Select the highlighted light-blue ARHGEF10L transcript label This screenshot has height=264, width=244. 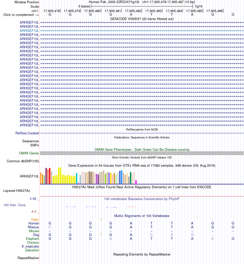29,31
